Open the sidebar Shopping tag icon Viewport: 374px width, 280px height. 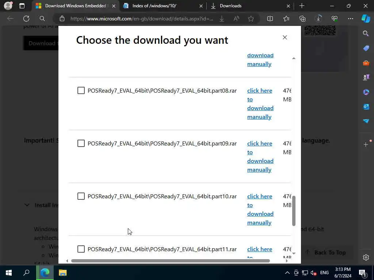[366, 48]
